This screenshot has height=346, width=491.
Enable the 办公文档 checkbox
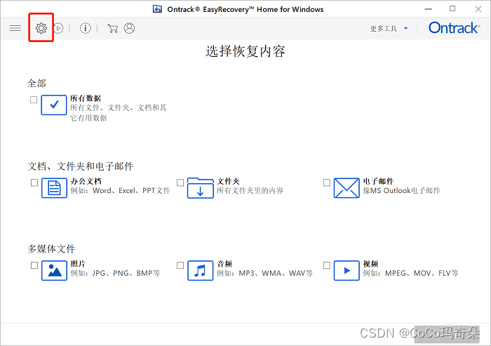(x=34, y=182)
